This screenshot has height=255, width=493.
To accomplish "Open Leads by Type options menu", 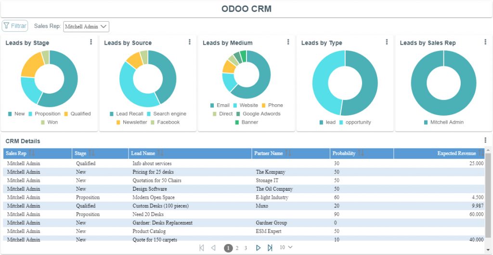I will (x=387, y=42).
